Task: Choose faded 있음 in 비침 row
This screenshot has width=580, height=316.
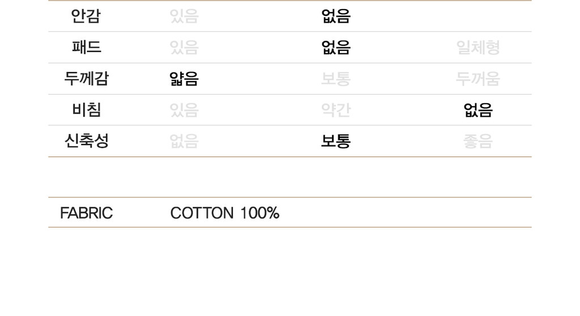Action: 184,110
